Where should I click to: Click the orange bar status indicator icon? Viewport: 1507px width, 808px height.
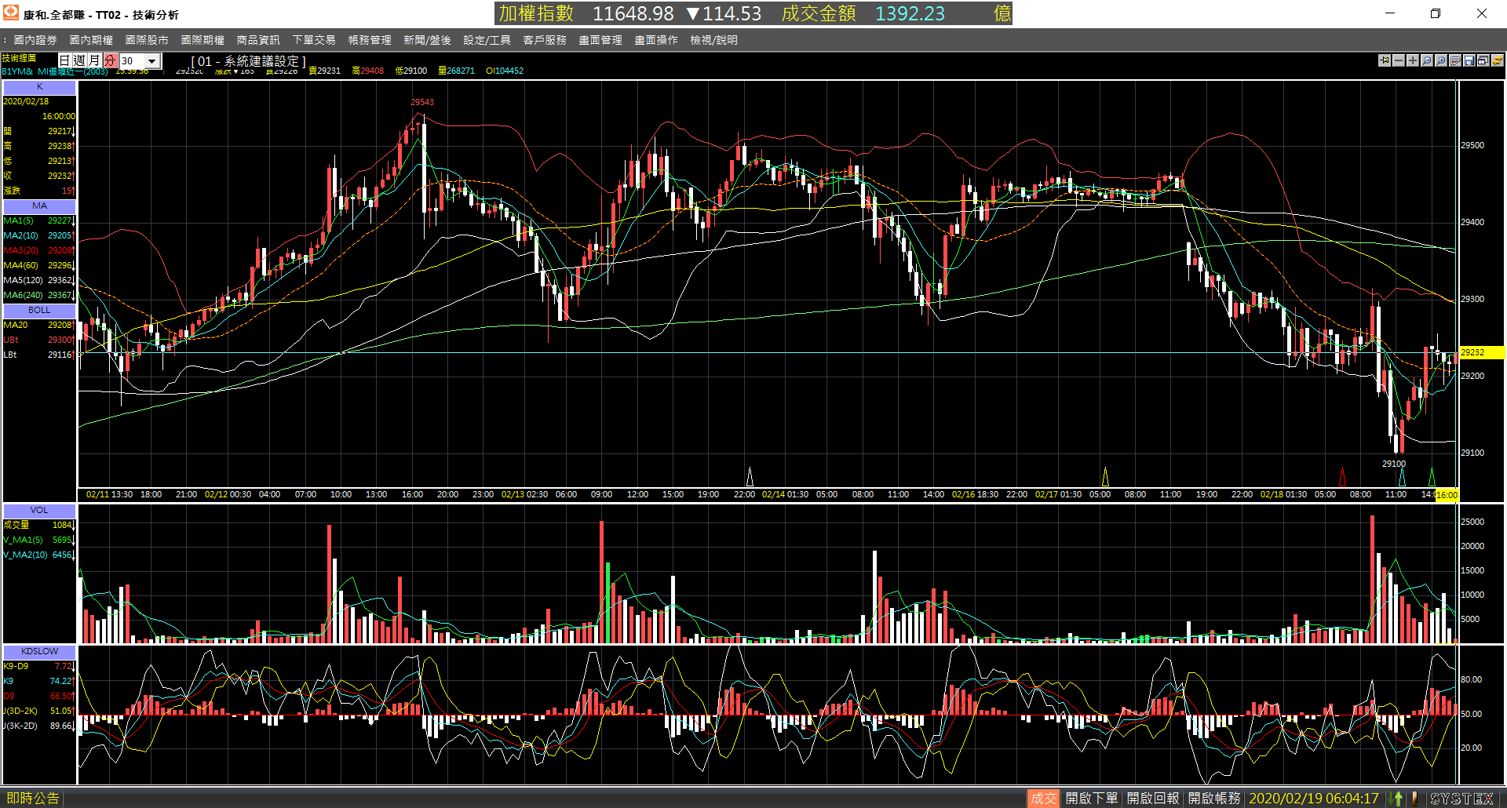click(x=1414, y=799)
